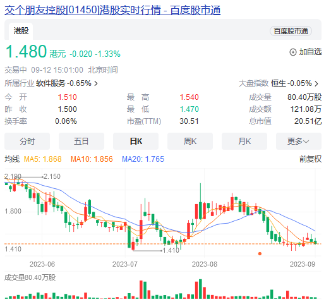Image resolution: width=331 pixels, height=302 pixels.
Task: Select the 周K chart tab
Action: (190, 141)
